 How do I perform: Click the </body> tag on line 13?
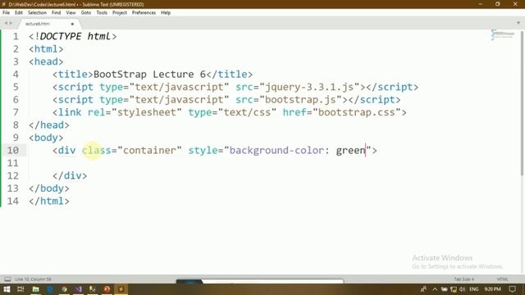coord(49,188)
